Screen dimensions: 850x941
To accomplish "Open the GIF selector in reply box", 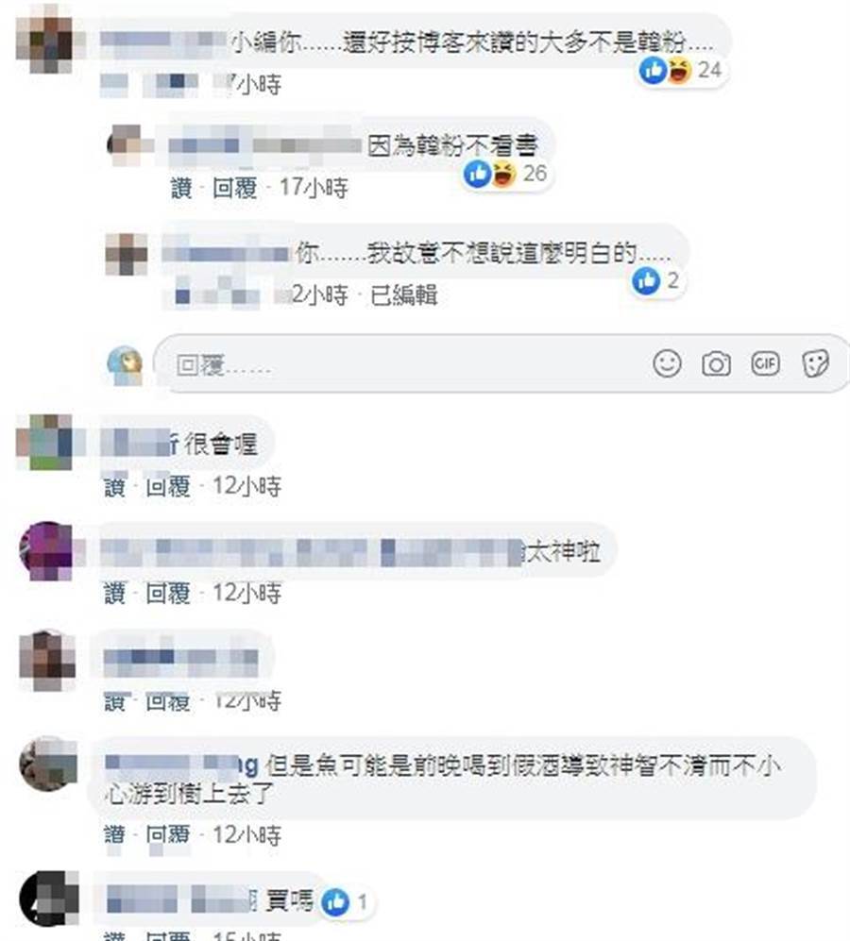I will (765, 363).
